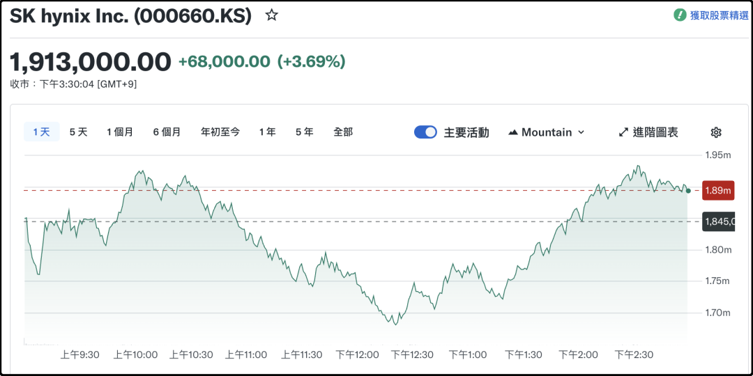The width and height of the screenshot is (753, 376).
Task: Click the price 1,913,000.00
Action: pos(90,61)
